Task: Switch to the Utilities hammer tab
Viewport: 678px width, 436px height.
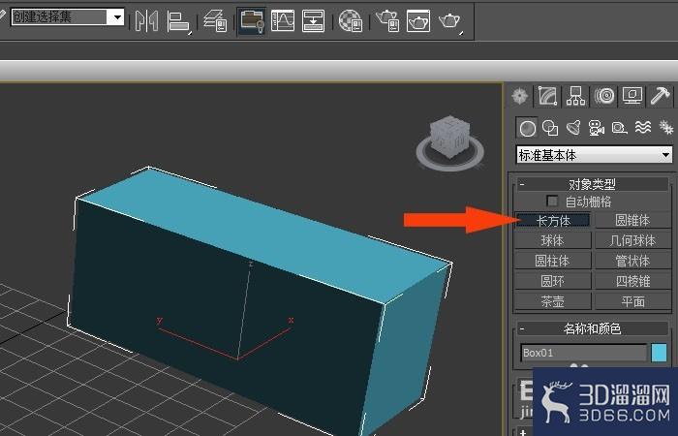Action: point(660,96)
